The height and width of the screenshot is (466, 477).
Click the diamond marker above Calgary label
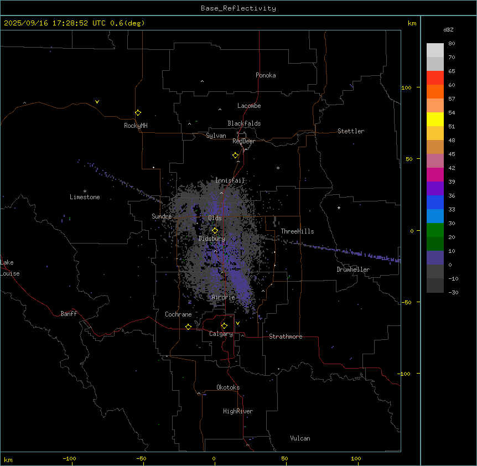pos(224,326)
